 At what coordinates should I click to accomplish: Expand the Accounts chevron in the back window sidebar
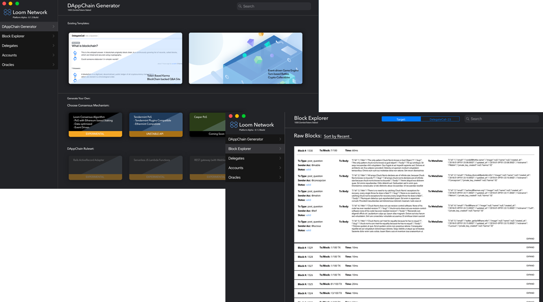tap(53, 55)
